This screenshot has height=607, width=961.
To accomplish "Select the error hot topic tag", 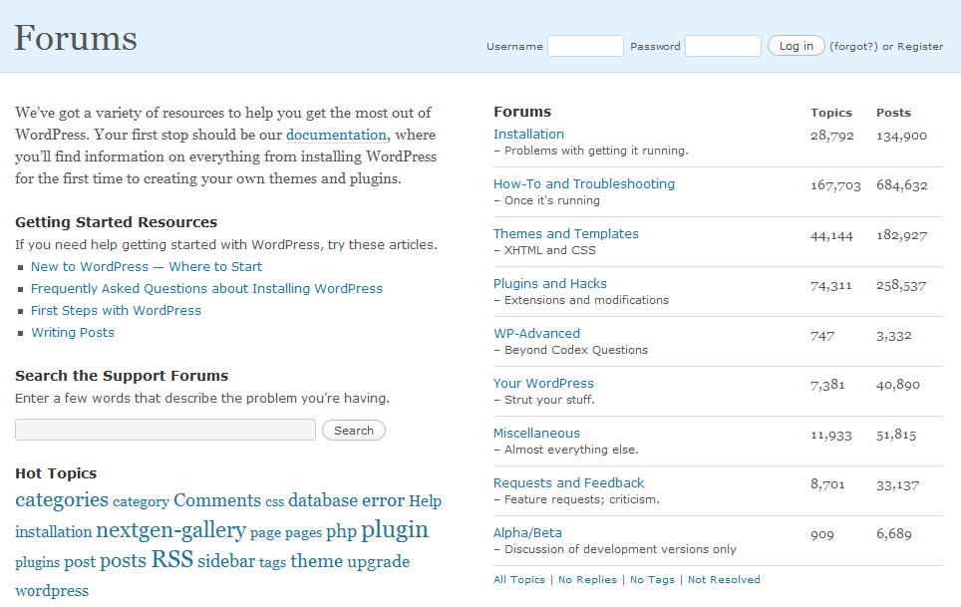I will 383,500.
